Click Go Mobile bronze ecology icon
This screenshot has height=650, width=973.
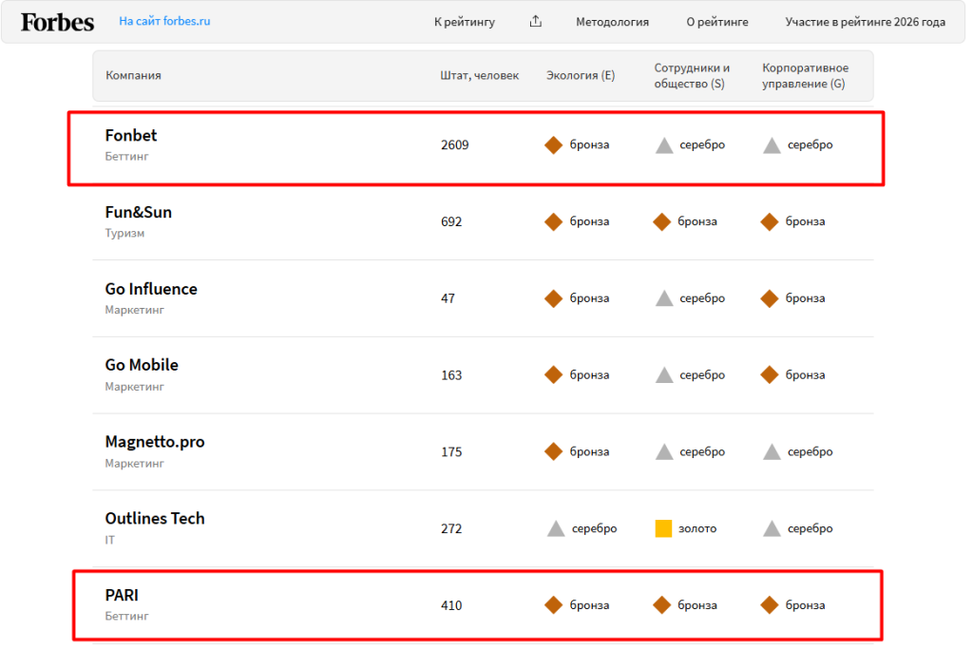[x=553, y=375]
